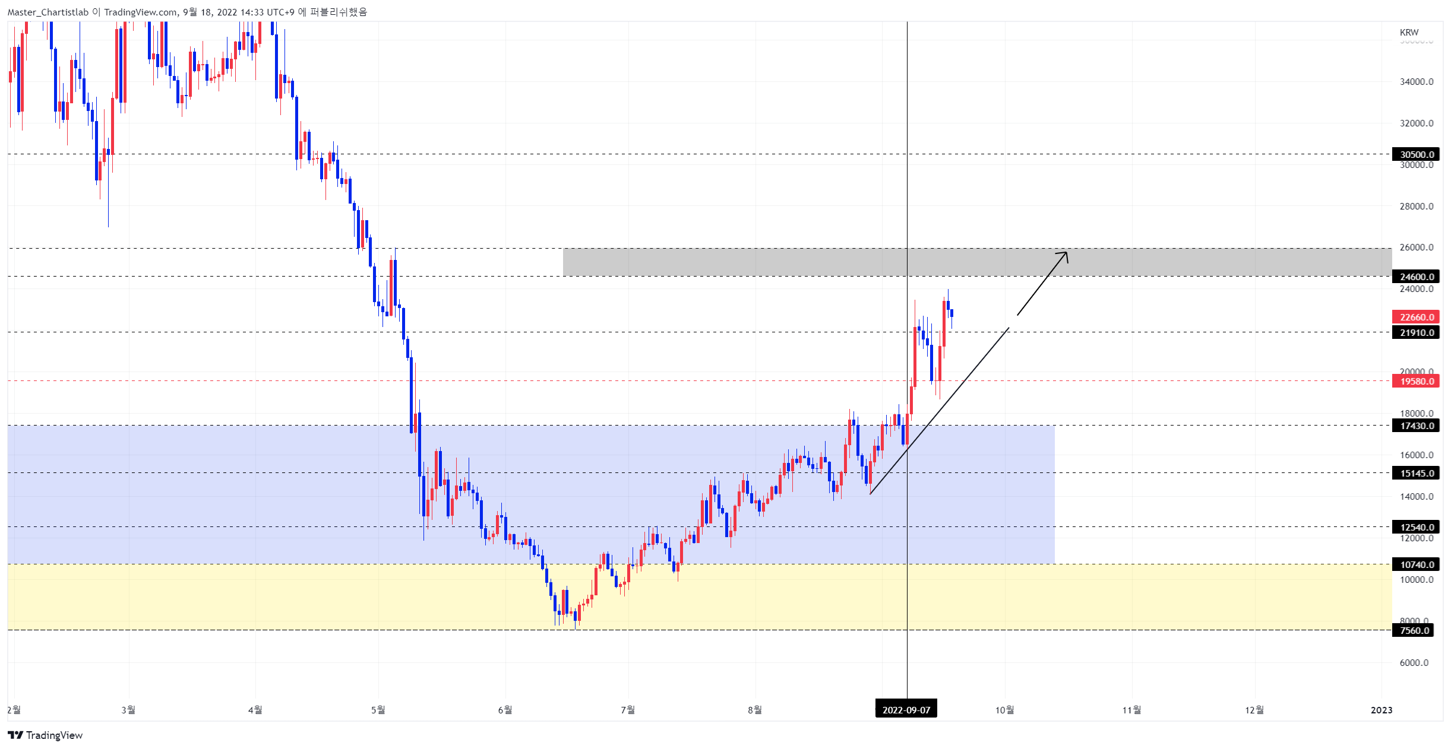Click the gray resistance zone rectangle
1451x749 pixels.
coord(977,262)
